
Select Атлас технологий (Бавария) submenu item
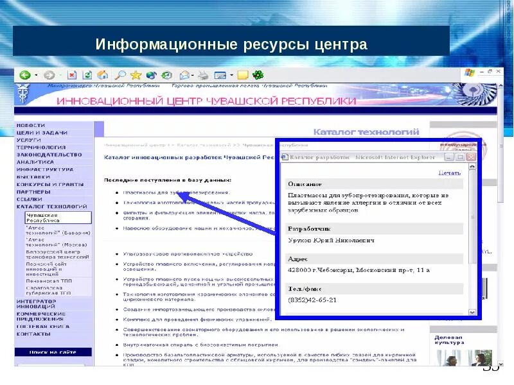58,230
